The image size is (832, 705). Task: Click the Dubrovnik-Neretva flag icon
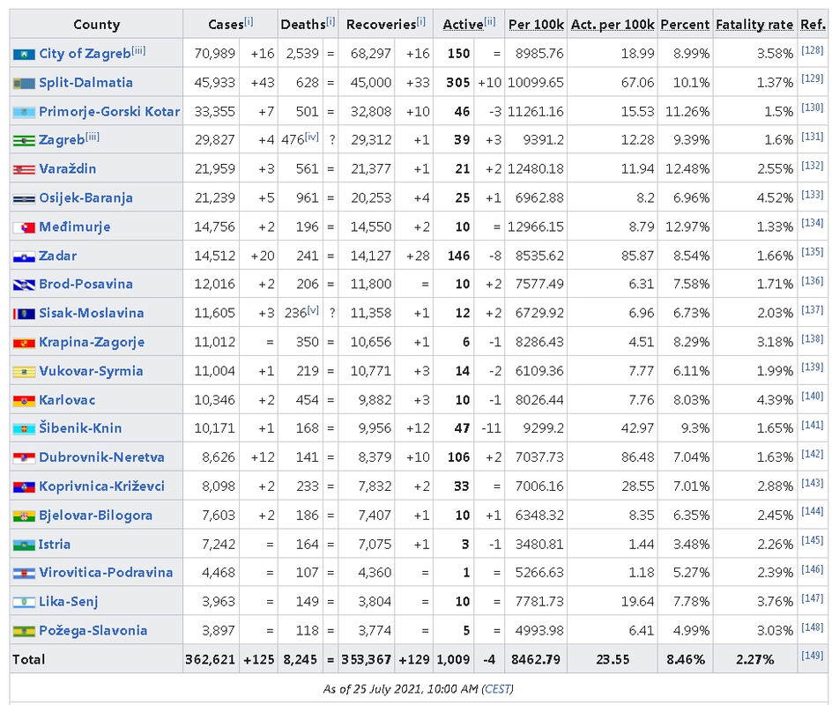(x=24, y=457)
